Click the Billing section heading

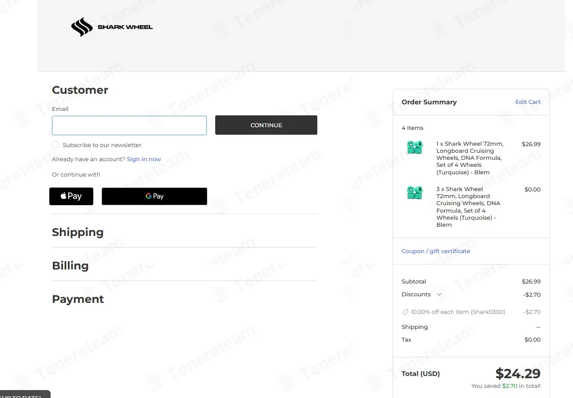point(70,266)
